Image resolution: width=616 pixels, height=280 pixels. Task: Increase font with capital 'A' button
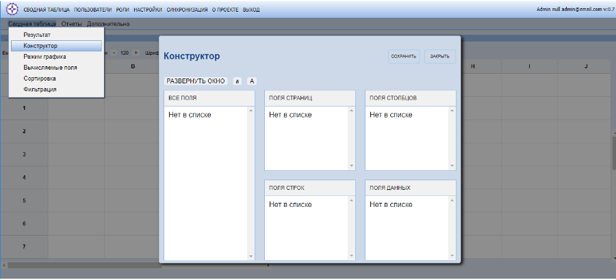coord(252,81)
